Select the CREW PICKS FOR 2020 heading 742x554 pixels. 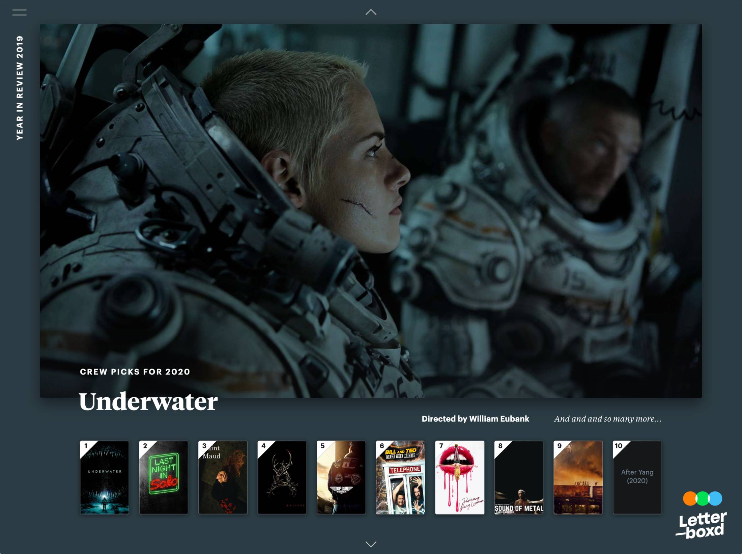pos(135,372)
